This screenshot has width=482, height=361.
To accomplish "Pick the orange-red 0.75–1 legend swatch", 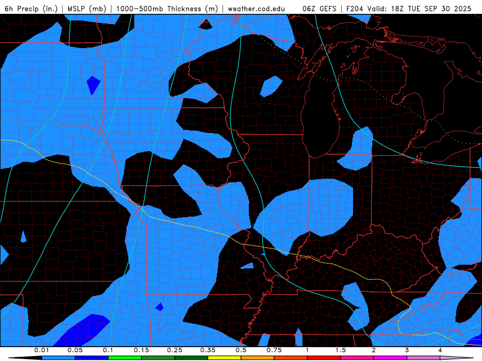I will pyautogui.click(x=291, y=358).
